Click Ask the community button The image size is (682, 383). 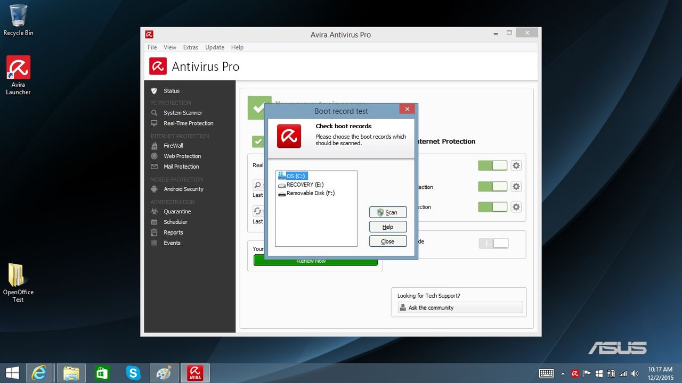click(460, 307)
